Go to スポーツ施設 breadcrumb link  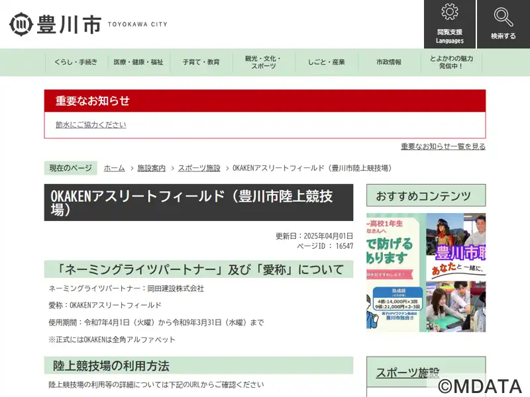click(x=199, y=168)
